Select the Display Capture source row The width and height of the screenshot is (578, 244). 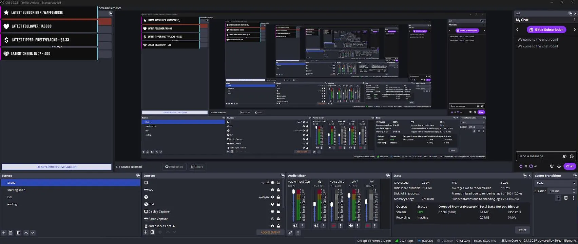pyautogui.click(x=213, y=211)
